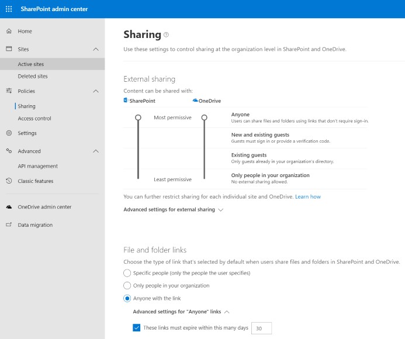The width and height of the screenshot is (405, 339).
Task: Click the External sharing heading
Action: point(149,79)
